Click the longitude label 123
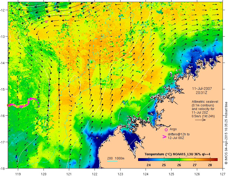Viewport: 228px width, 176px height. pos(120,174)
